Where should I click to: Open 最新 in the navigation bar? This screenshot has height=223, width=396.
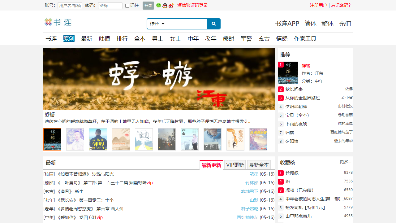point(87,39)
